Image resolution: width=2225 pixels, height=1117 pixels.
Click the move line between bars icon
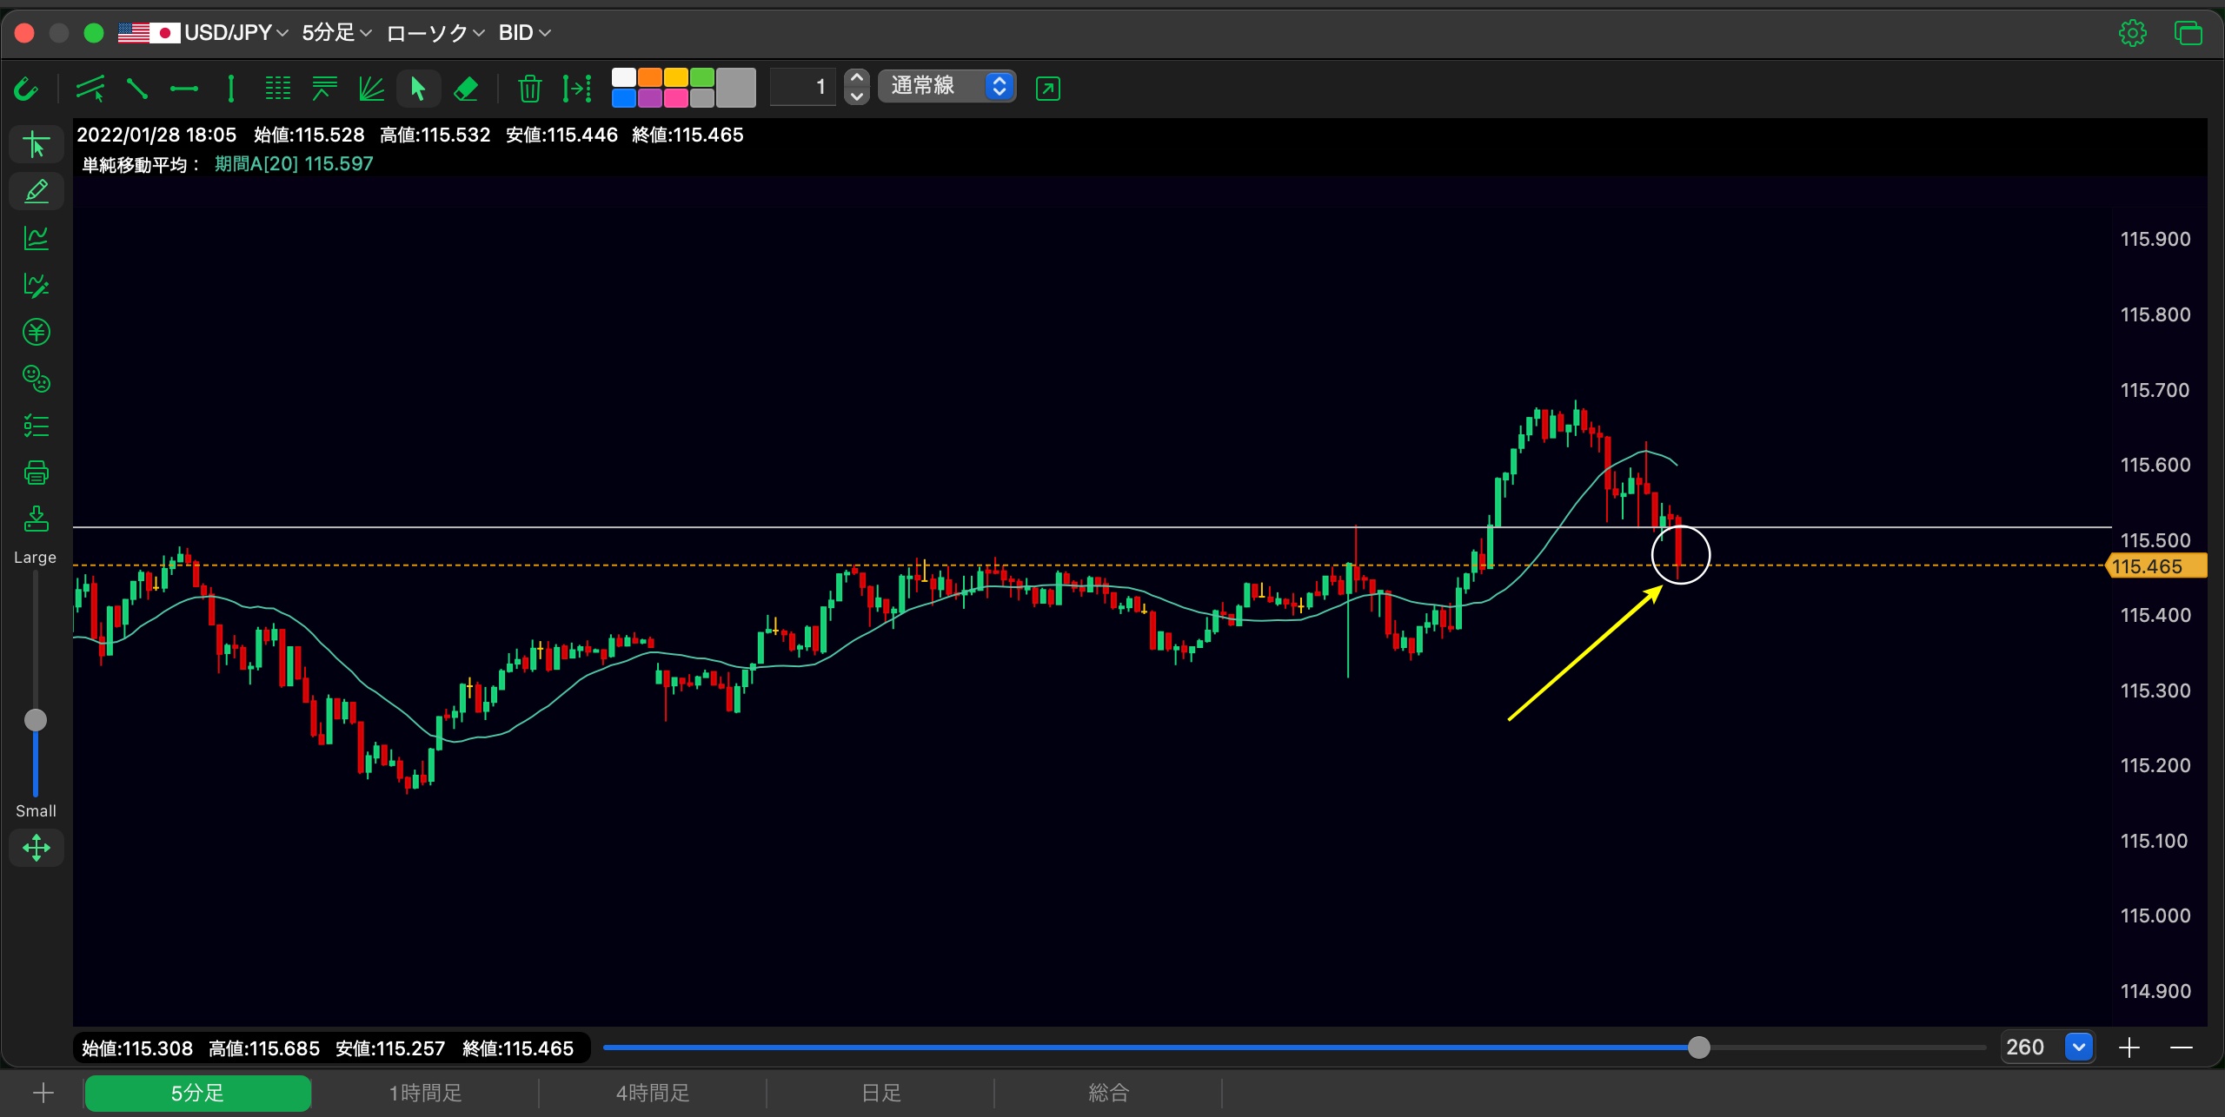point(577,89)
